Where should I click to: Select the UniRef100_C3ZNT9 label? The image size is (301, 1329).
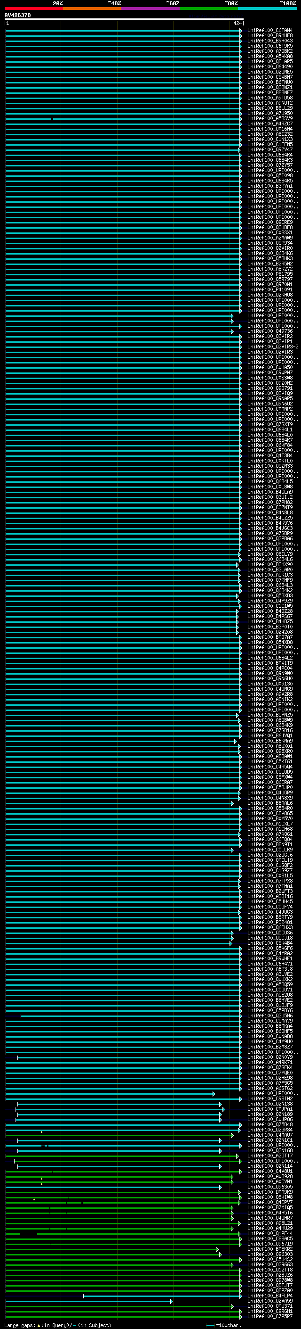pyautogui.click(x=269, y=507)
